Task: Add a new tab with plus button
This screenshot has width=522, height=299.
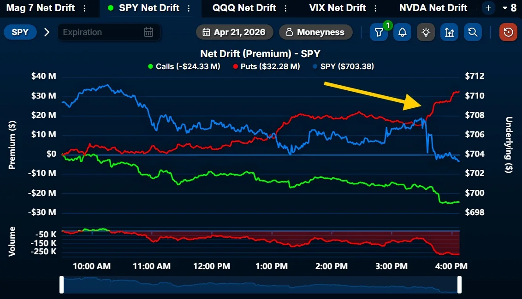Action: (488, 8)
